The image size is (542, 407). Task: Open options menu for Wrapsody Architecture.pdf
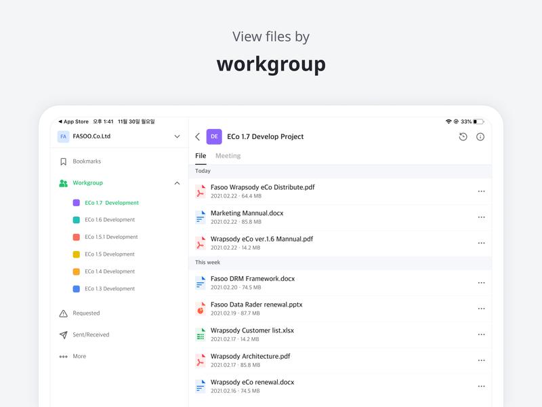pos(481,360)
